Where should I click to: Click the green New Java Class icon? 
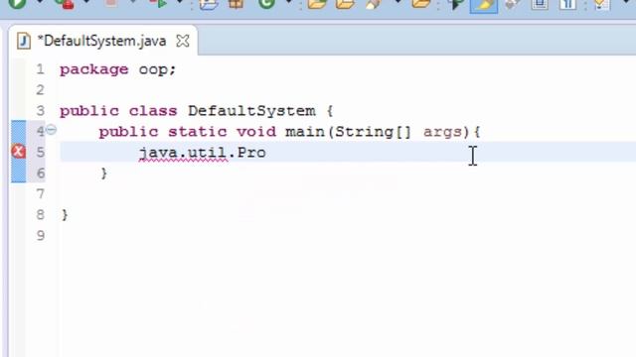click(266, 4)
